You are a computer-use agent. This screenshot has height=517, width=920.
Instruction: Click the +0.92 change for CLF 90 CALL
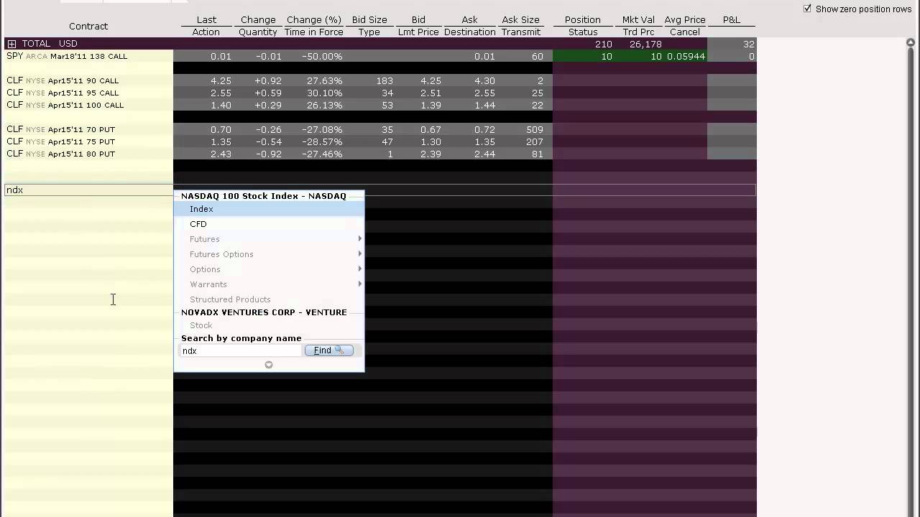click(268, 80)
